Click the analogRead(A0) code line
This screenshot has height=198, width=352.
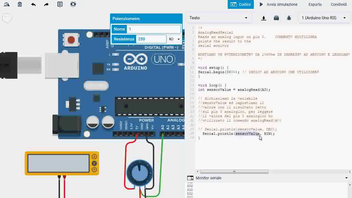(234, 90)
